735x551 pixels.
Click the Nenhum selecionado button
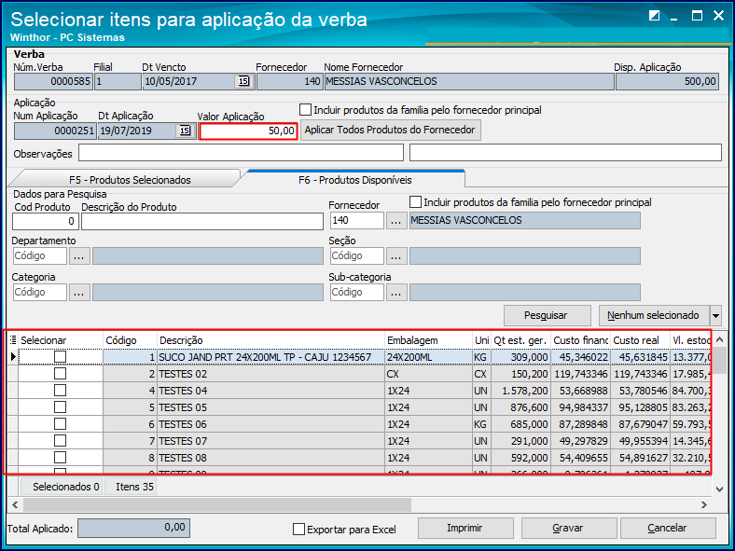click(654, 316)
